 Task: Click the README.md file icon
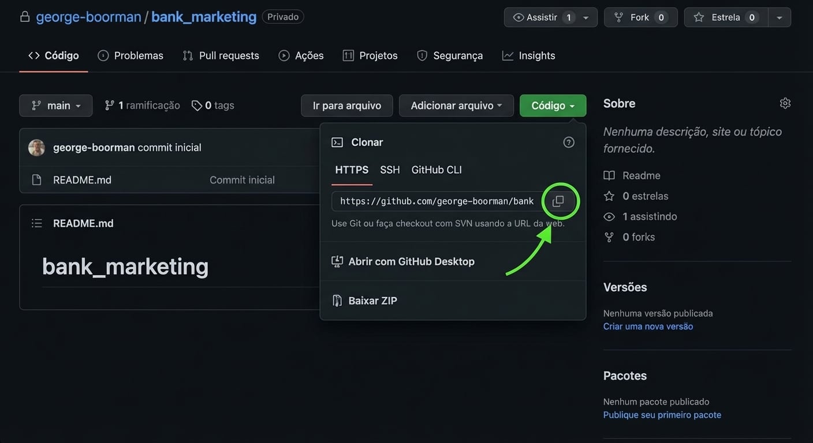point(36,180)
